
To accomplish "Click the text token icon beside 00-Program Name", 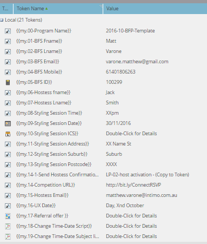I will (8, 31).
